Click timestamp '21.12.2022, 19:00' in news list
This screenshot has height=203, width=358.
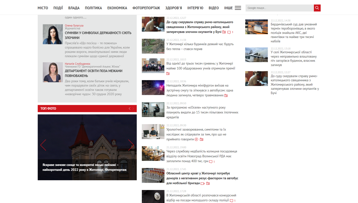tap(176, 147)
